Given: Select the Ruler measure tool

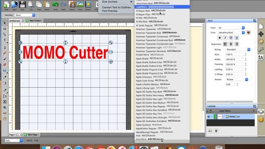Looking at the screenshot, I should [5, 113].
